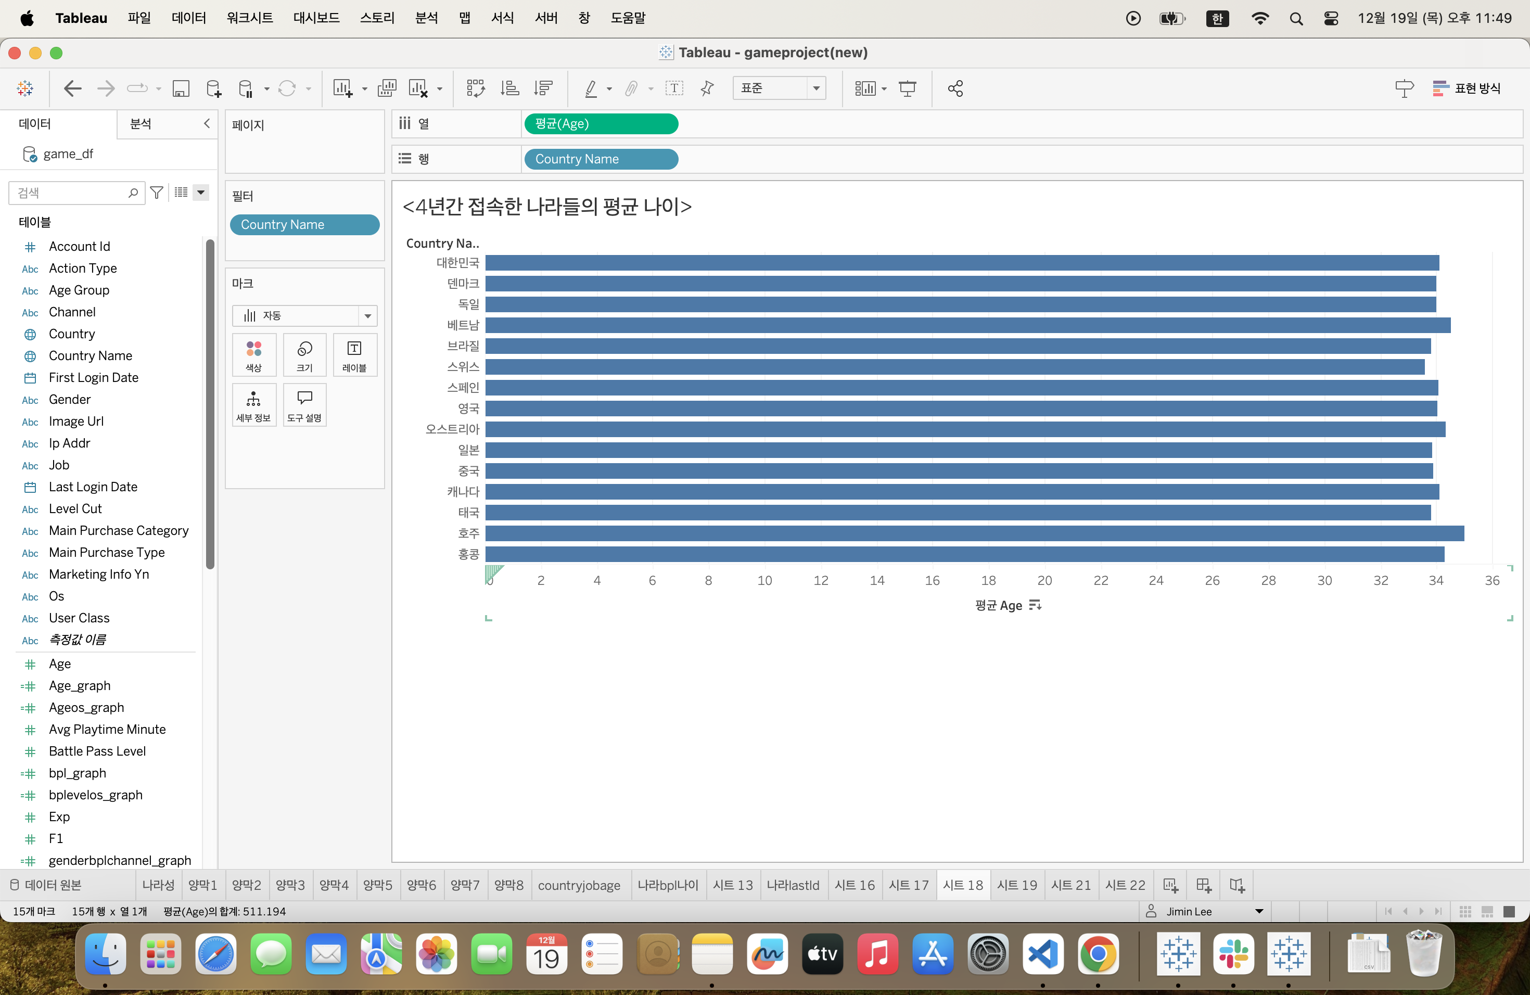1530x995 pixels.
Task: Click the Country Name filter pill
Action: point(304,224)
